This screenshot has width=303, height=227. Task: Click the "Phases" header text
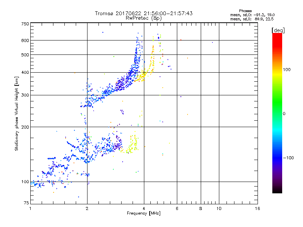pos(245,11)
